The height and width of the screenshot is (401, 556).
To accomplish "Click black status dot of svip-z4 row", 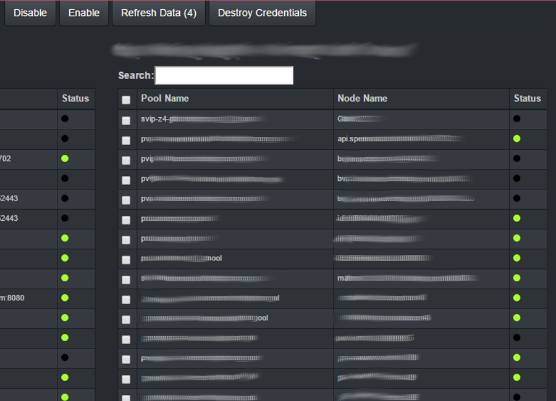I will pyautogui.click(x=516, y=118).
